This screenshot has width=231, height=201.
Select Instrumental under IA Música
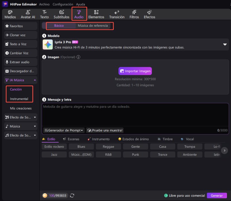[x=19, y=99]
